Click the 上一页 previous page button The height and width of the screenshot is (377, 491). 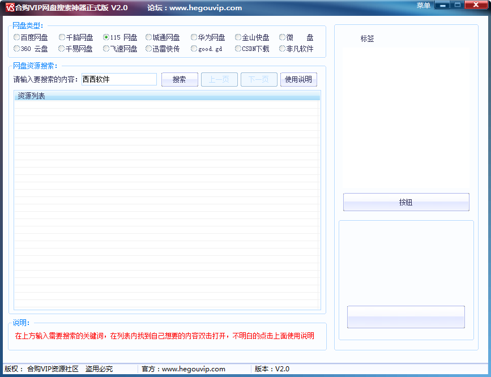219,80
